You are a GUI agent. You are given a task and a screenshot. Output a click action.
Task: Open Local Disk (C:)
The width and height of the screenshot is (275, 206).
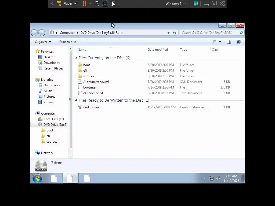point(54,119)
